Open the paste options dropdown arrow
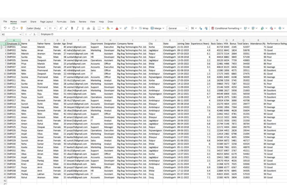The height and width of the screenshot is (193, 287). [x=17, y=28]
